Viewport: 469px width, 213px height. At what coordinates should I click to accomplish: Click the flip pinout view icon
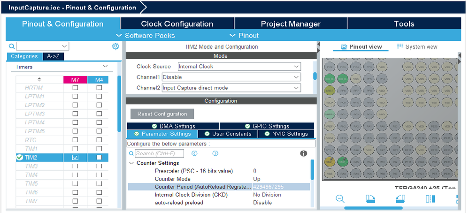click(x=431, y=198)
